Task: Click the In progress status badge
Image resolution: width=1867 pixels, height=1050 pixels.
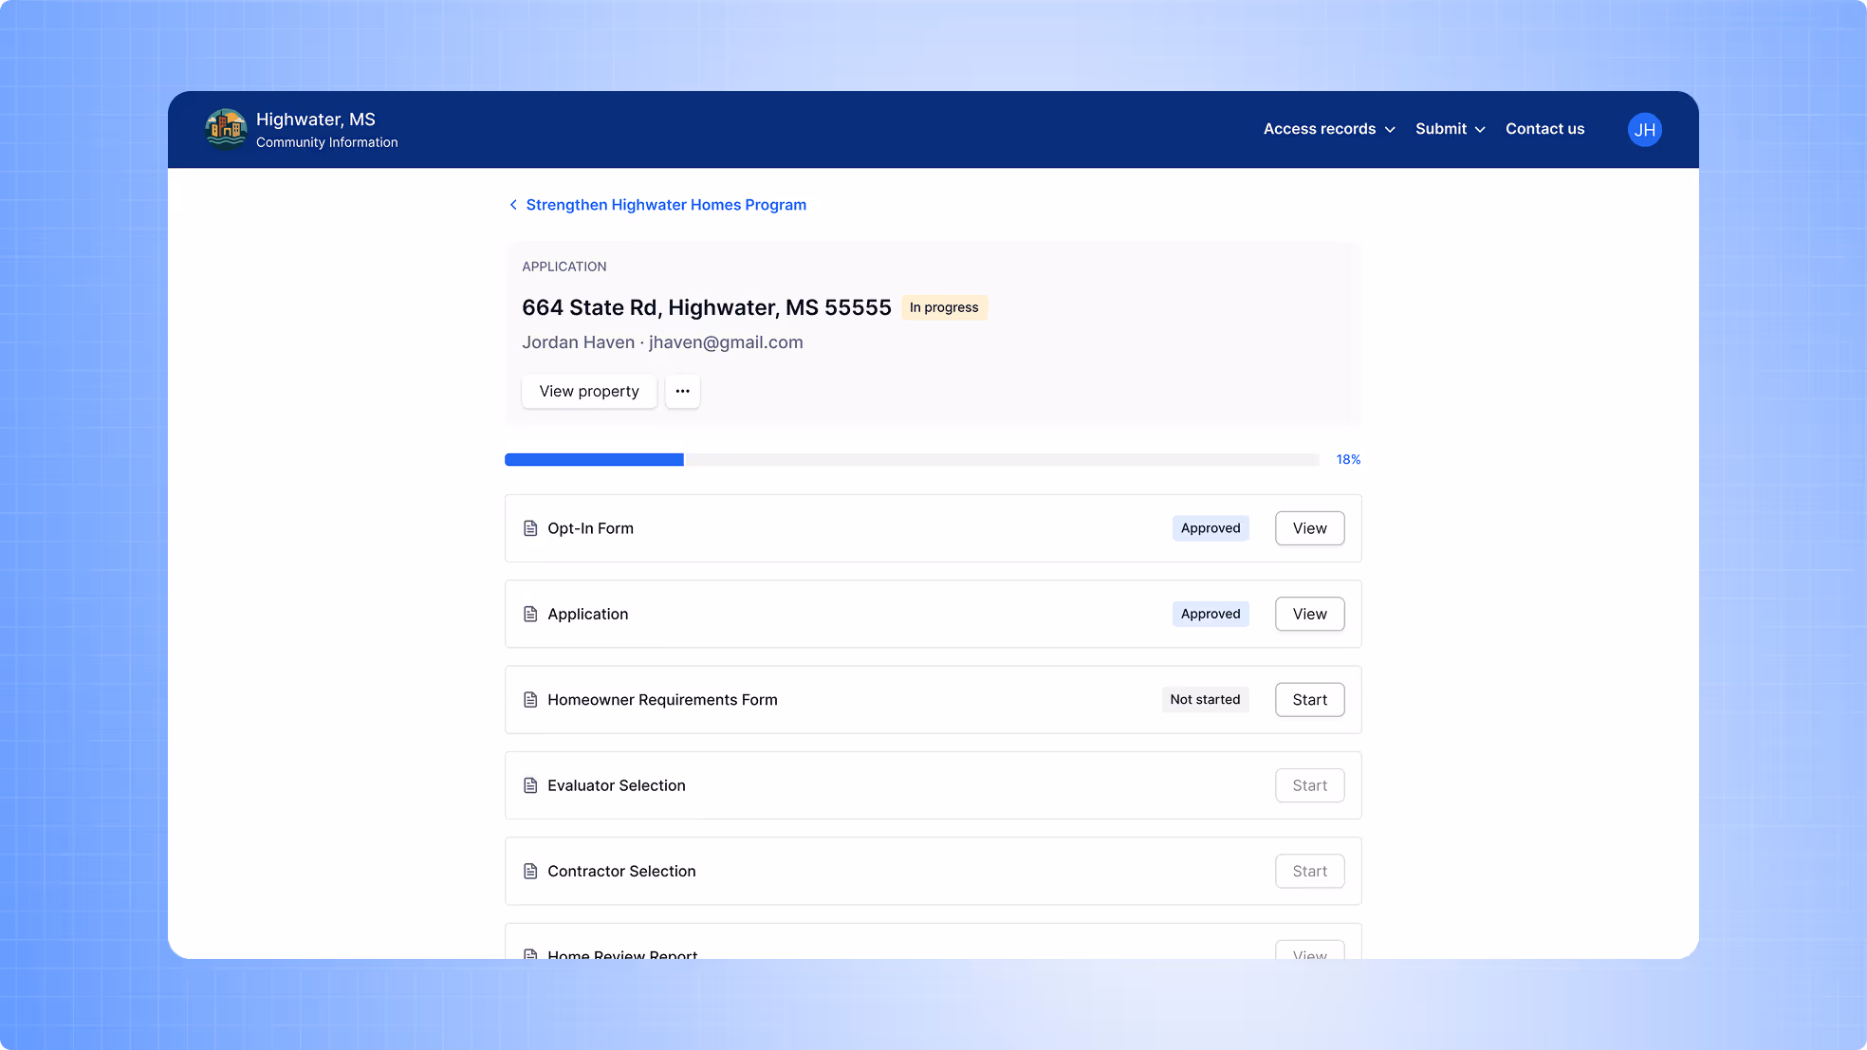Action: [x=943, y=307]
